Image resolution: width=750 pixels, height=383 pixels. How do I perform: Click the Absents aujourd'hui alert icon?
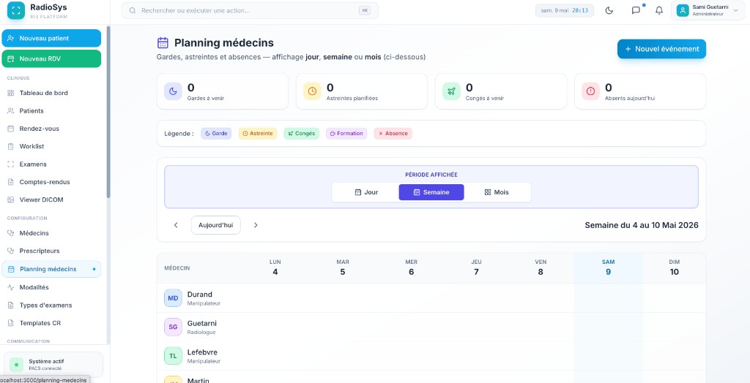point(590,91)
